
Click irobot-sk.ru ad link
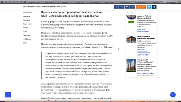click(x=141, y=29)
